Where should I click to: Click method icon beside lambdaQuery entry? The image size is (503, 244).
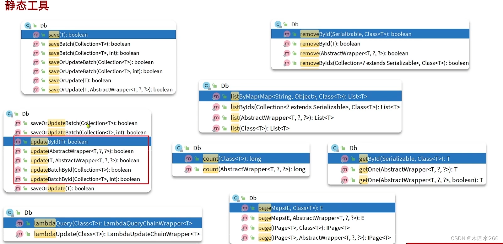19,223
